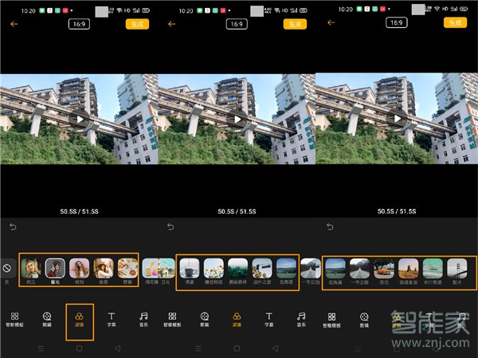
Task: Open 16:9 aspect ratio selector in left screen
Action: (80, 24)
